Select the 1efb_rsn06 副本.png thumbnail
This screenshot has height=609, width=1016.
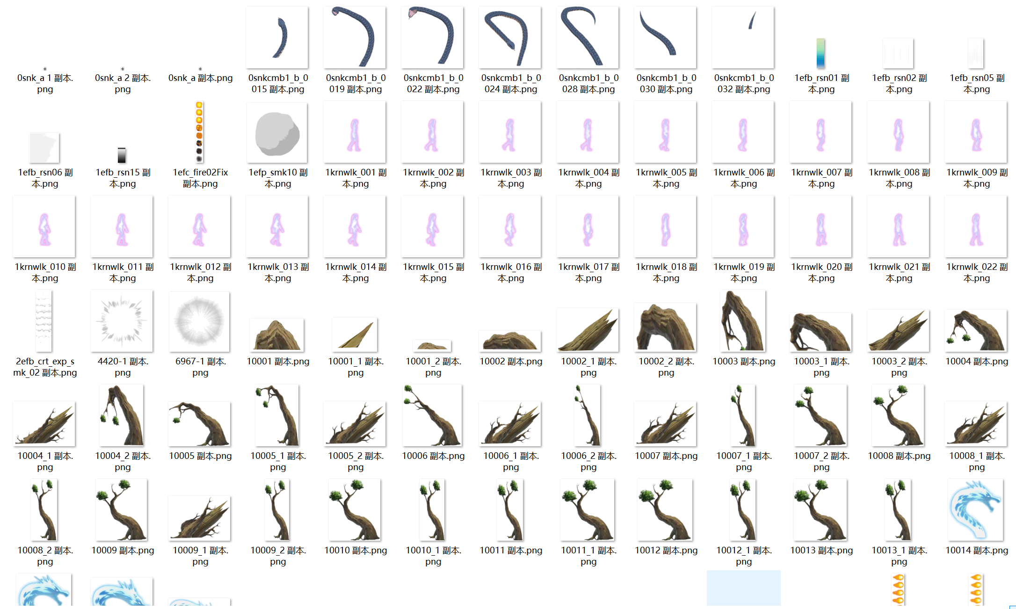44,148
